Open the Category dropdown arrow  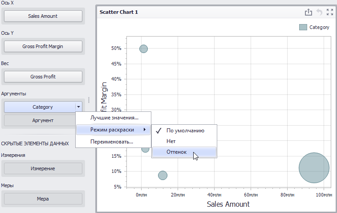(79, 107)
